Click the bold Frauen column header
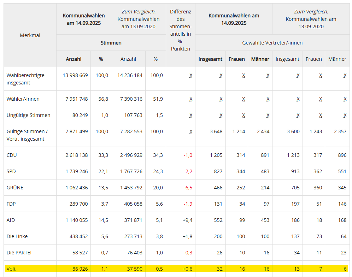This screenshot has width=352, height=277. tap(236, 59)
